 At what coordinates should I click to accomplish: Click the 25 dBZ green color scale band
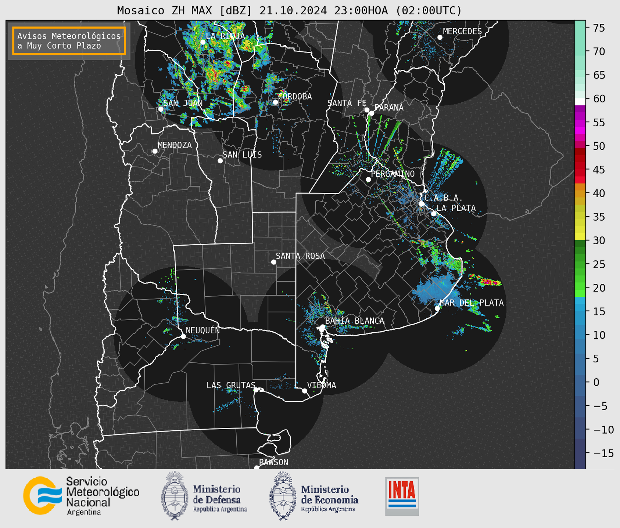580,264
